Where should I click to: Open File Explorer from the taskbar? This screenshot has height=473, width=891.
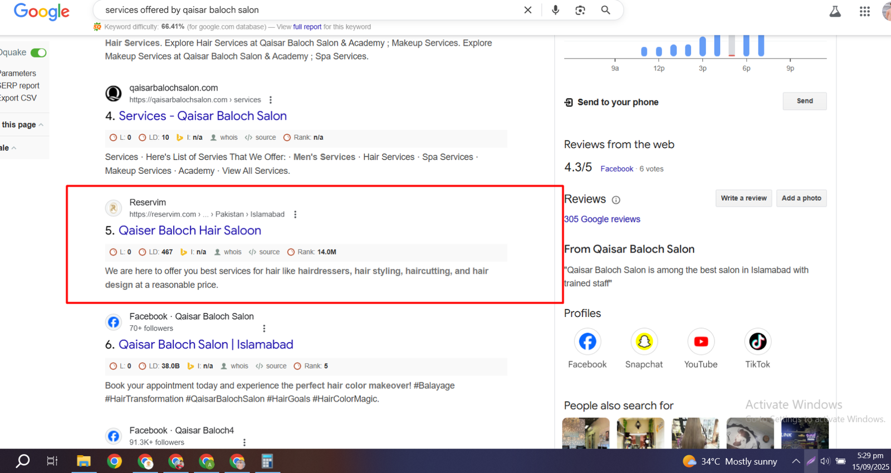coord(84,461)
